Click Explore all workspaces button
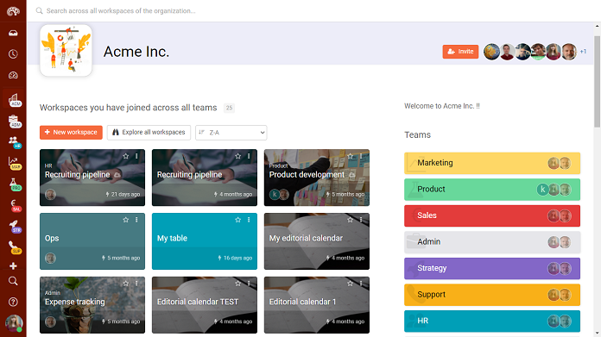The image size is (601, 337). coord(149,133)
